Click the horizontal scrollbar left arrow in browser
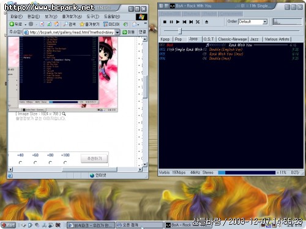306x229 pixels. [10, 169]
